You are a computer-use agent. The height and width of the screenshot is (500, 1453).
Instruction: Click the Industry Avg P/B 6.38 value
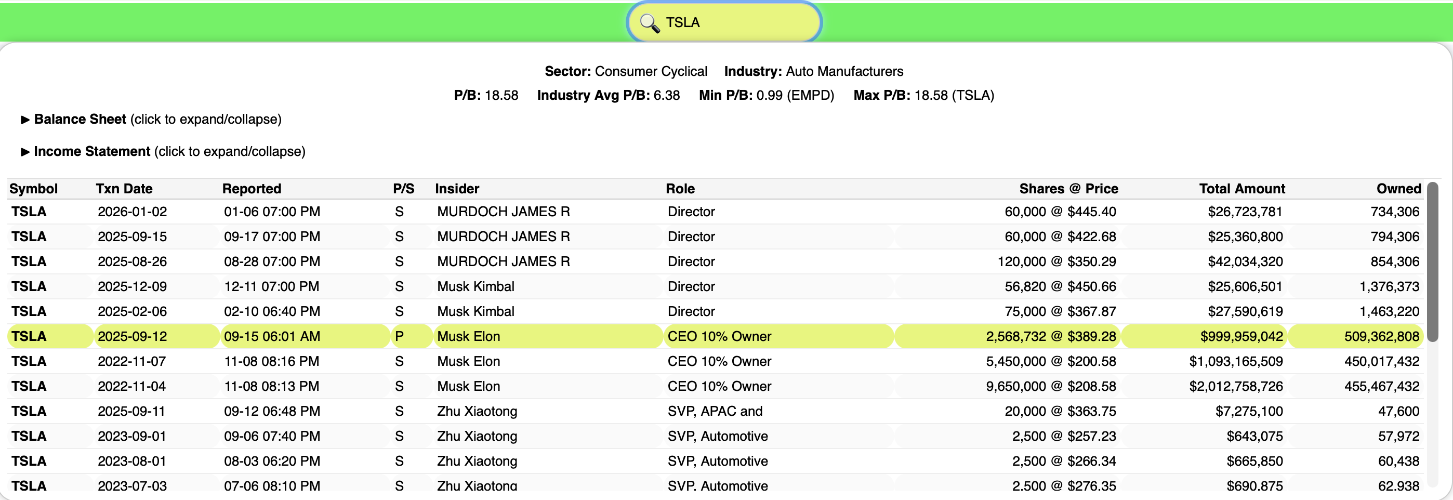pyautogui.click(x=608, y=95)
